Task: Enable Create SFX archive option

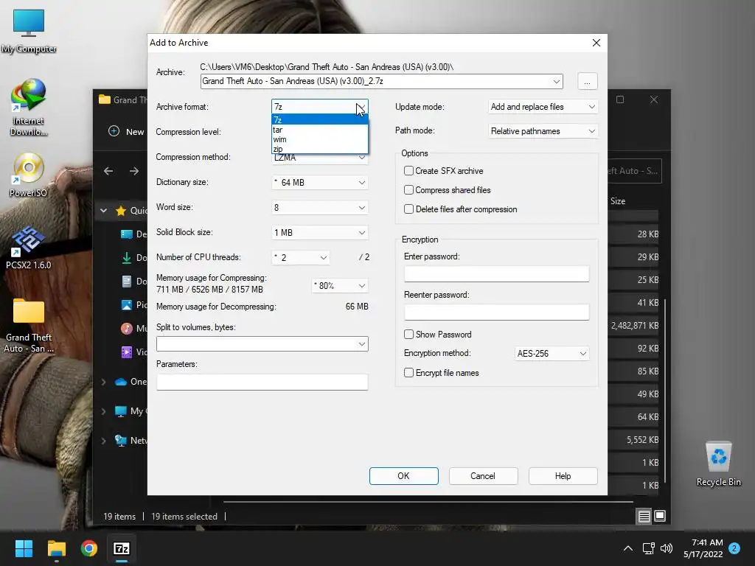Action: coord(408,171)
